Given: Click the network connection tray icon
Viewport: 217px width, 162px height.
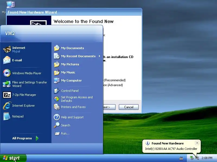Looking at the screenshot, I should pos(197,158).
